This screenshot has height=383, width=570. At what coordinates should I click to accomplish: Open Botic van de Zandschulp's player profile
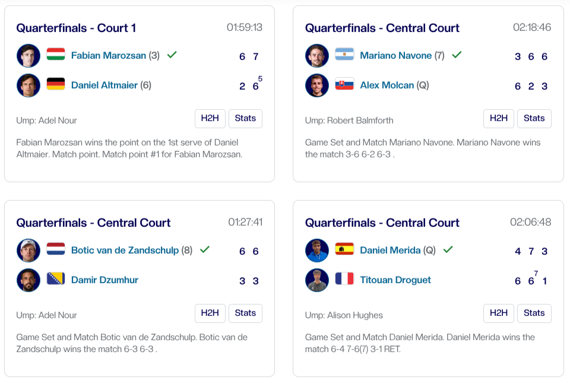[125, 250]
